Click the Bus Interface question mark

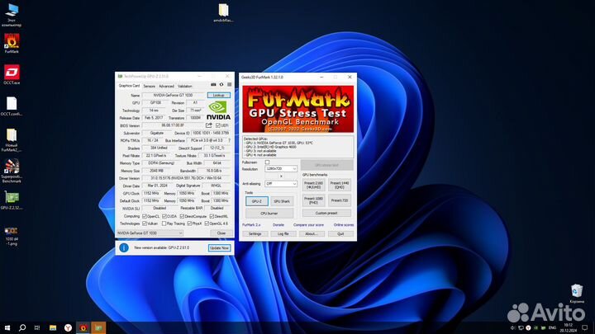tap(229, 140)
